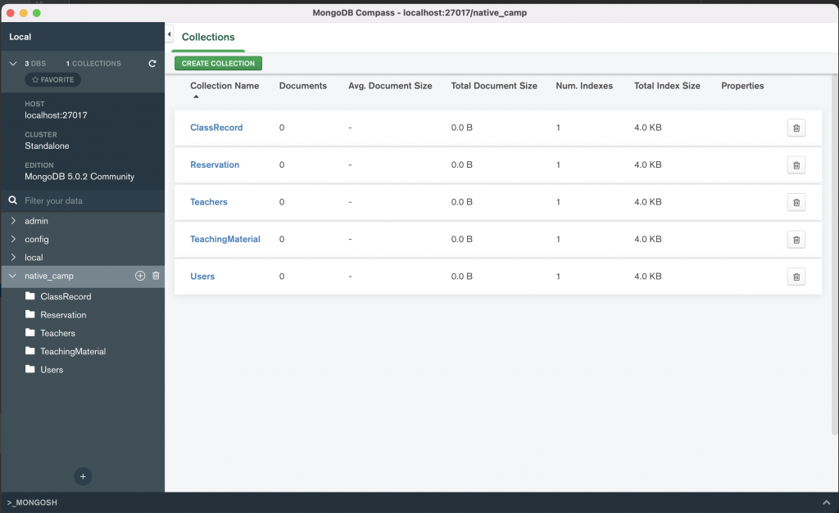Add a collection to native_camp via plus icon
This screenshot has width=839, height=513.
coord(140,276)
